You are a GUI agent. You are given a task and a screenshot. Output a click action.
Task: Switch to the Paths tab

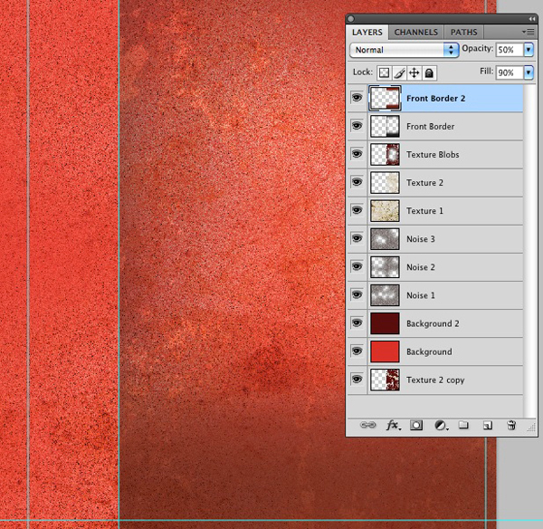tap(463, 33)
